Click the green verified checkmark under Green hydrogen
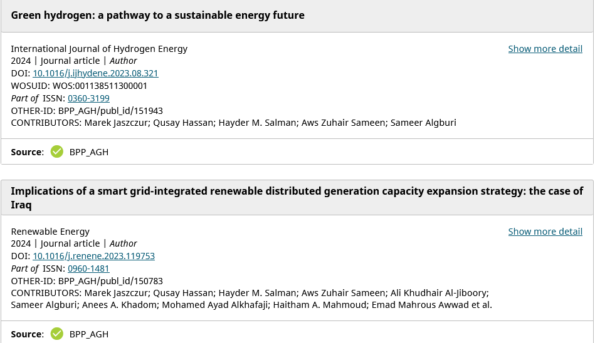 pyautogui.click(x=57, y=151)
